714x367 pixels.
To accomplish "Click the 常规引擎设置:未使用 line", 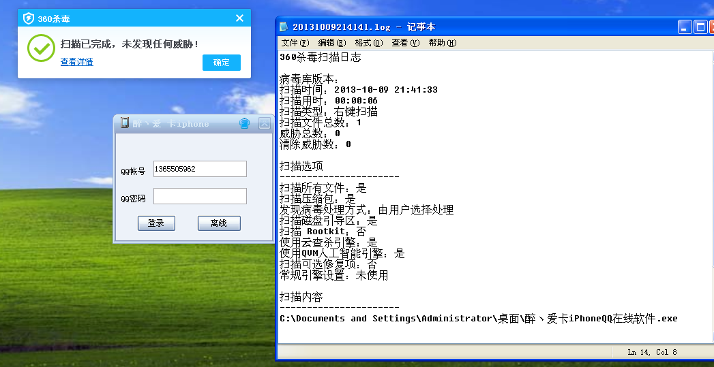I will click(333, 275).
